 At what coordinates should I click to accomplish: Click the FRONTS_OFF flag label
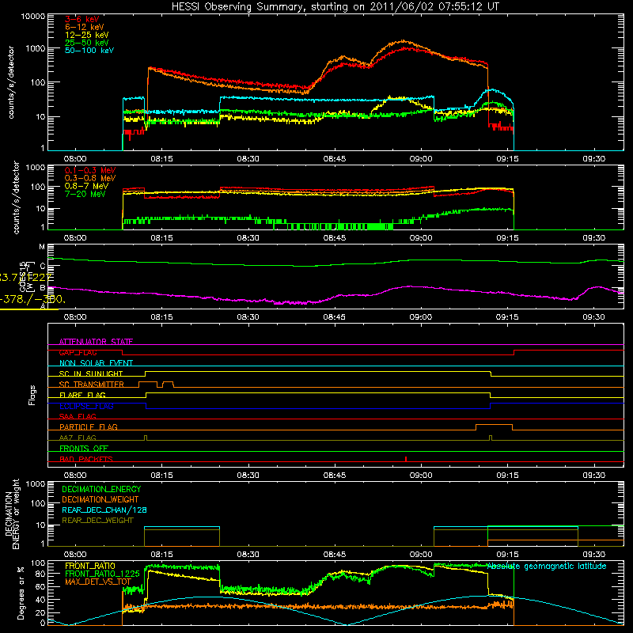coord(84,448)
